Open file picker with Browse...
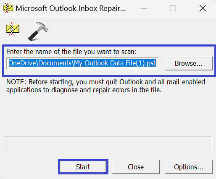 [189, 63]
